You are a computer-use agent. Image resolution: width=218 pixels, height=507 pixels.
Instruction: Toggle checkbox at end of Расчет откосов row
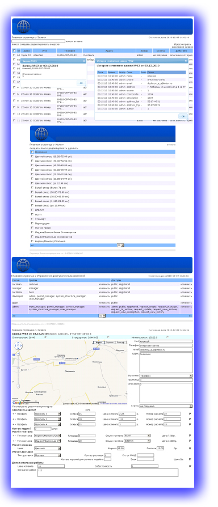point(190,448)
